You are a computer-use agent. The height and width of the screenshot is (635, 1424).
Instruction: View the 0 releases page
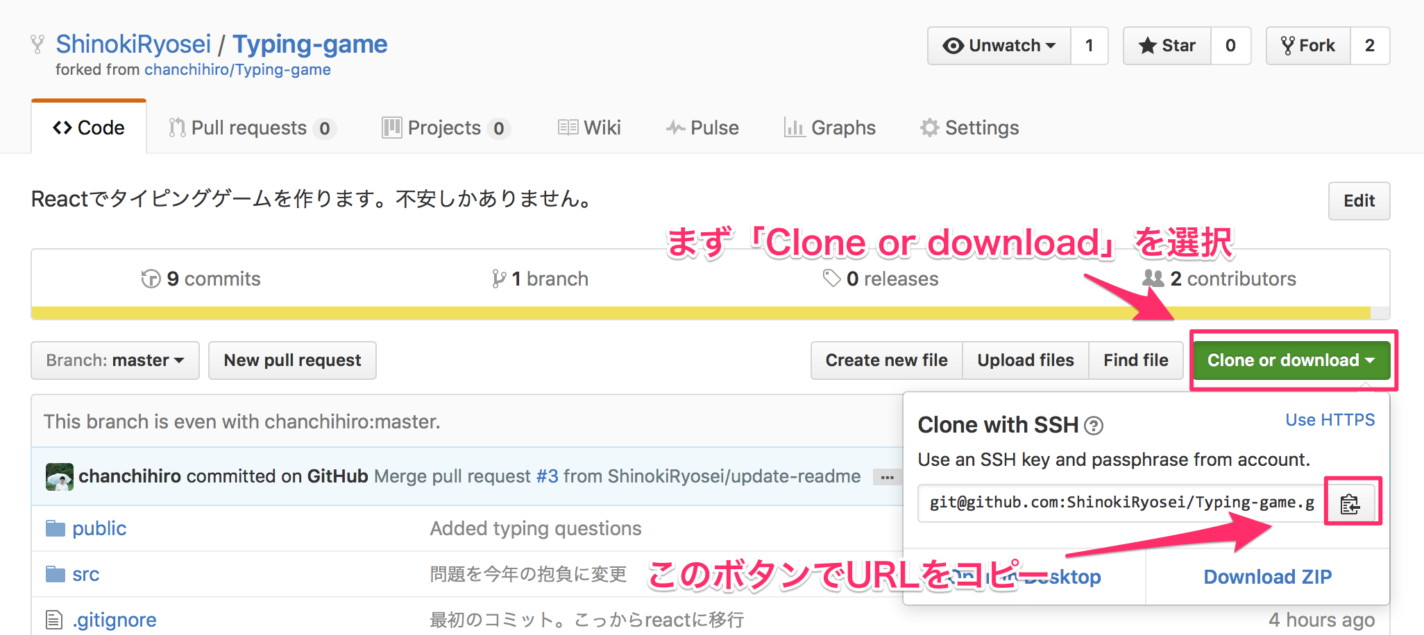point(881,279)
